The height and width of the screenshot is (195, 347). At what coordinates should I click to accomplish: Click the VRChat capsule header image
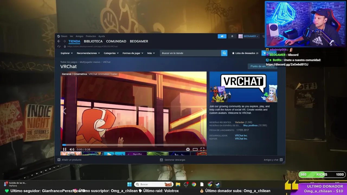click(243, 87)
